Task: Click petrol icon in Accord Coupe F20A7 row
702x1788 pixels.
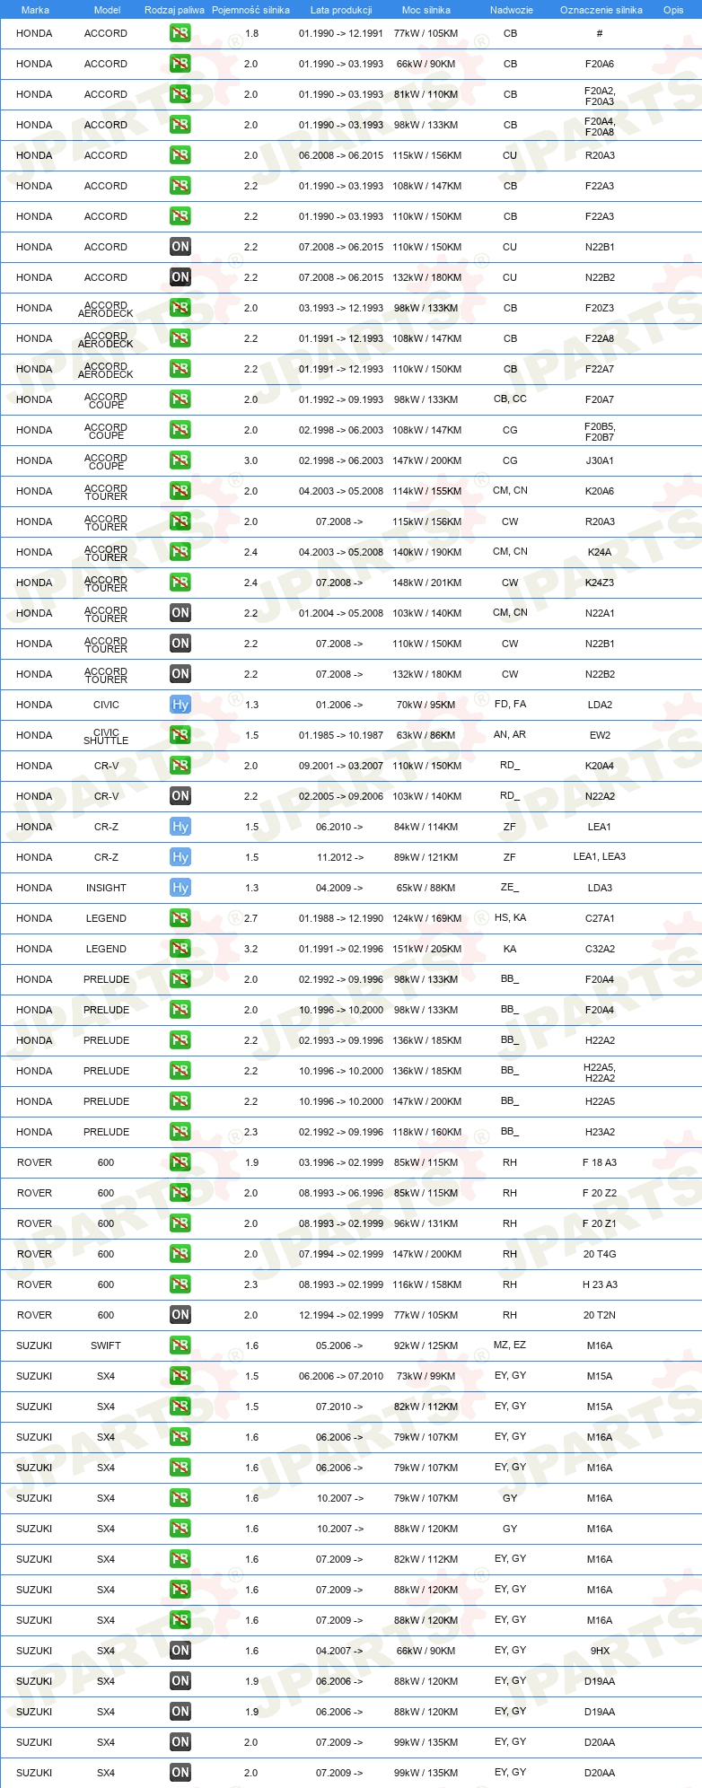Action: tap(180, 399)
